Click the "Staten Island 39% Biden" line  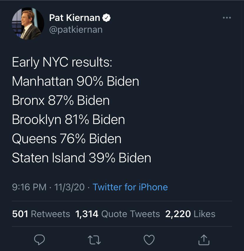pos(81,158)
